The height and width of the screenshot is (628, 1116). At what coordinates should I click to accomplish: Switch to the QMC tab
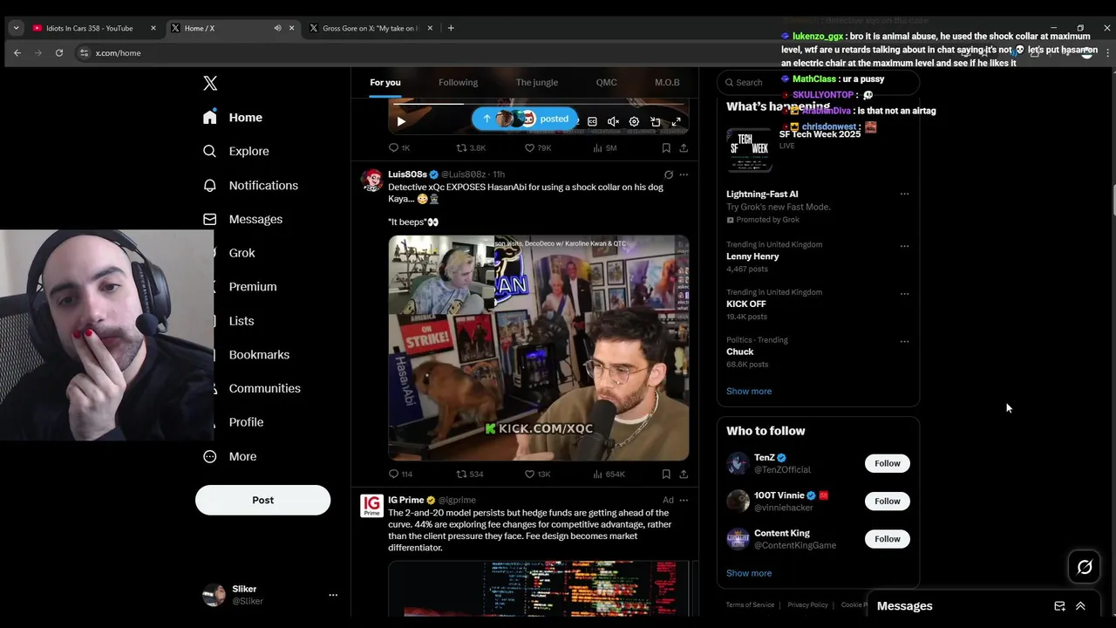pos(606,83)
